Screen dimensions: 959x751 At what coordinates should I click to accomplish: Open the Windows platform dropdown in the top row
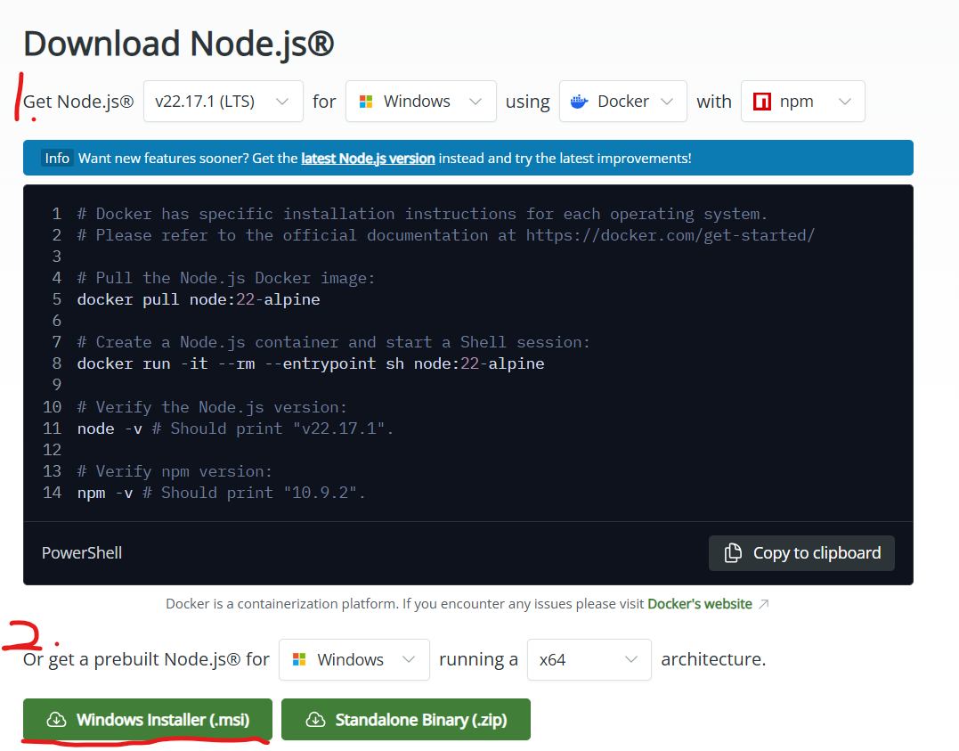[x=421, y=101]
